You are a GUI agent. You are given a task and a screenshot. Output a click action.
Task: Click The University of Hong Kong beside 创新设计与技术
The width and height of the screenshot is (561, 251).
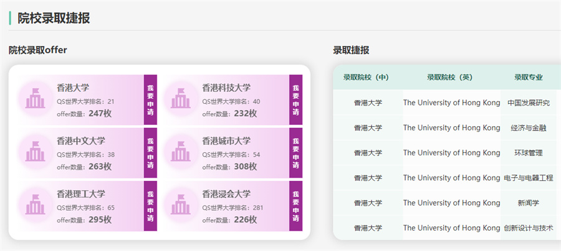[451, 228]
